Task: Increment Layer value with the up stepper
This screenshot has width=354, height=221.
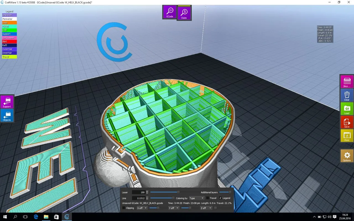Action: tap(147, 191)
